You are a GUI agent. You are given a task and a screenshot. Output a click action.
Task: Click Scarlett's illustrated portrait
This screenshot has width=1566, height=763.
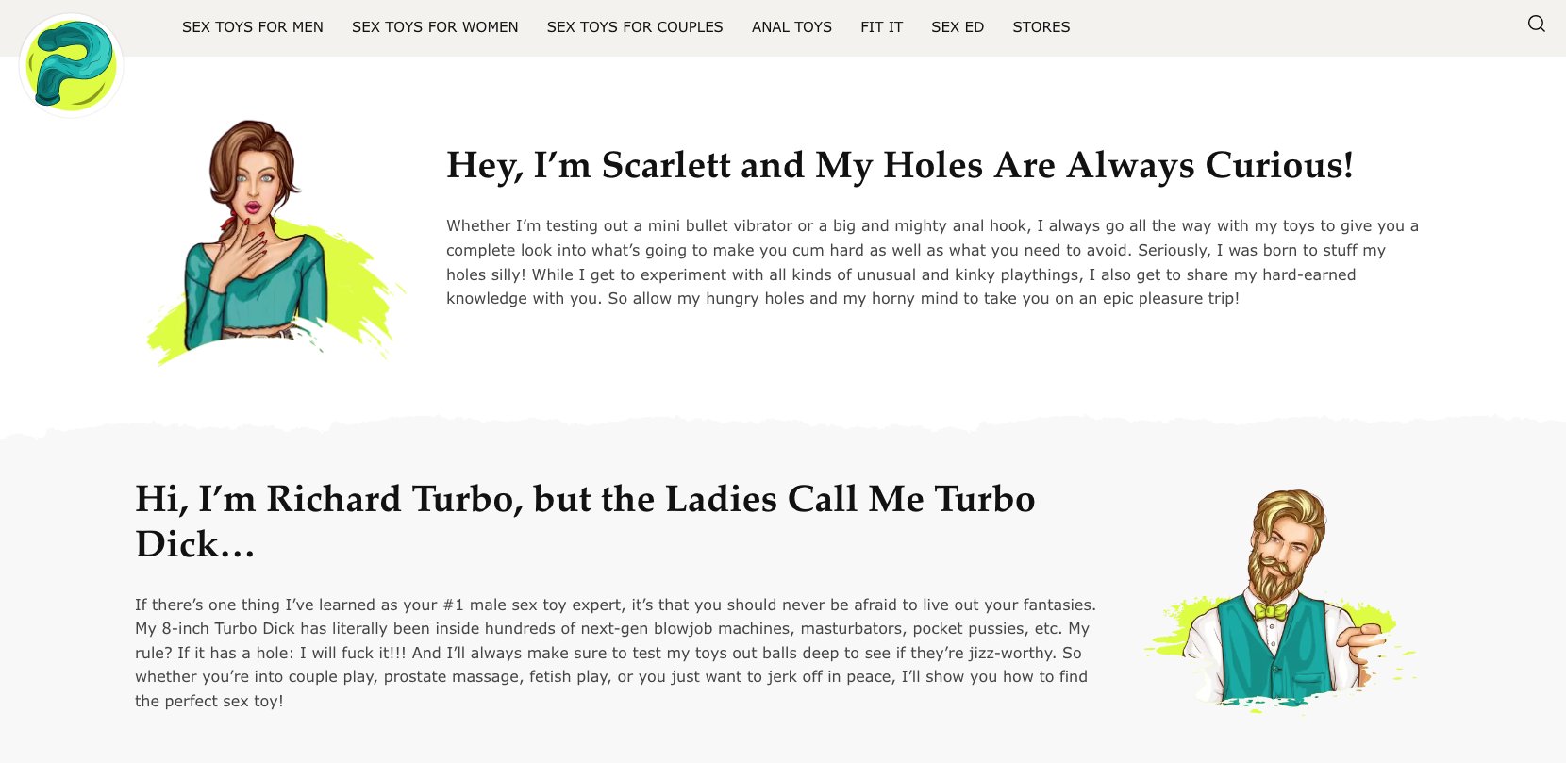tap(275, 242)
